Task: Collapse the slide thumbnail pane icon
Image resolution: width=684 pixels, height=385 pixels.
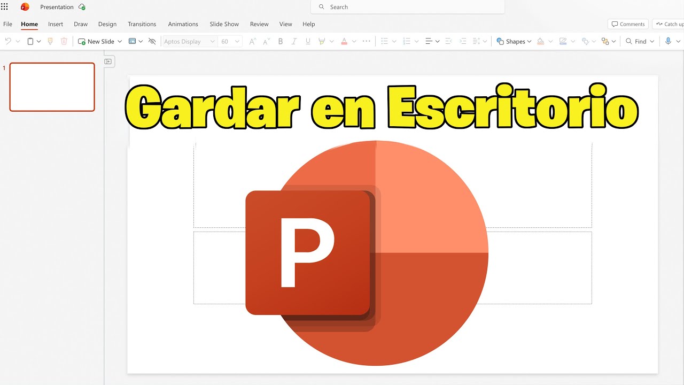Action: tap(108, 61)
